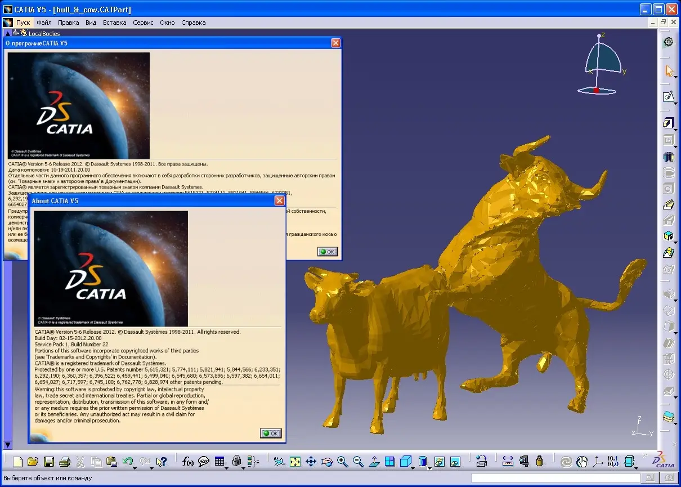Click the LocalBodies tree node
681x487 pixels.
click(x=44, y=34)
